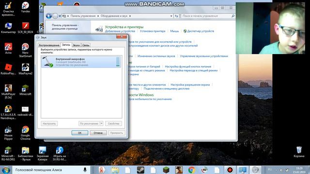Switch to the Воспроизведение tab
This screenshot has width=310, height=174.
[49, 45]
